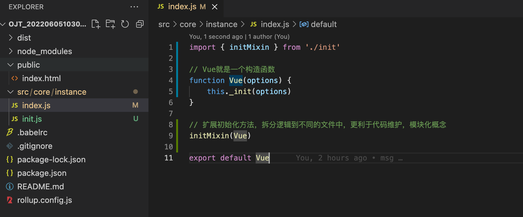Click the HTML icon beside index.html

(x=14, y=78)
